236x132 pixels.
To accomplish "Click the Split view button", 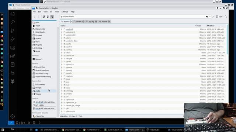I will coord(219,16).
